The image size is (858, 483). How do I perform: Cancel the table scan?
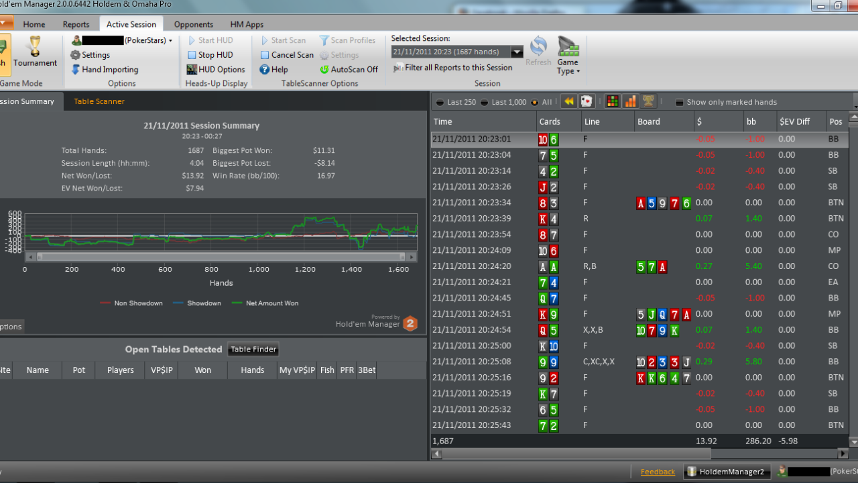coord(287,55)
